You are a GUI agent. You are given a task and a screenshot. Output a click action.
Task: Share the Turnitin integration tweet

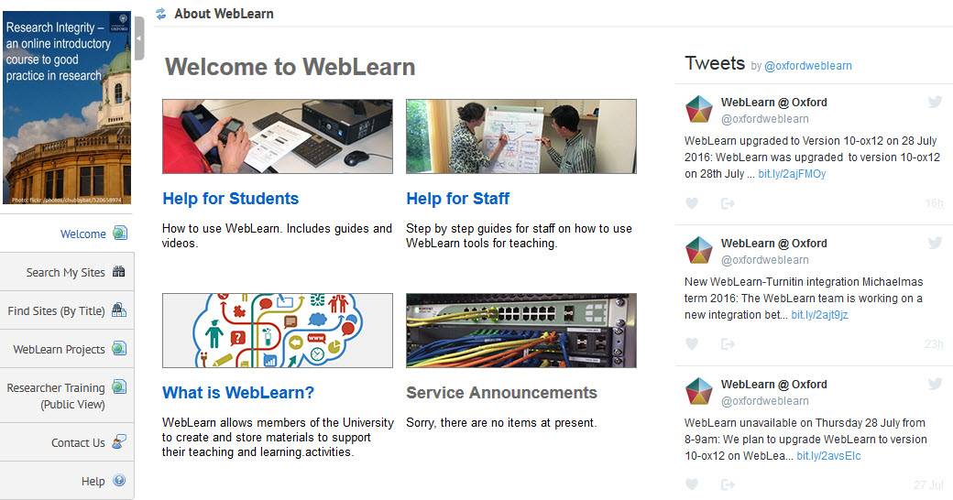pos(728,344)
